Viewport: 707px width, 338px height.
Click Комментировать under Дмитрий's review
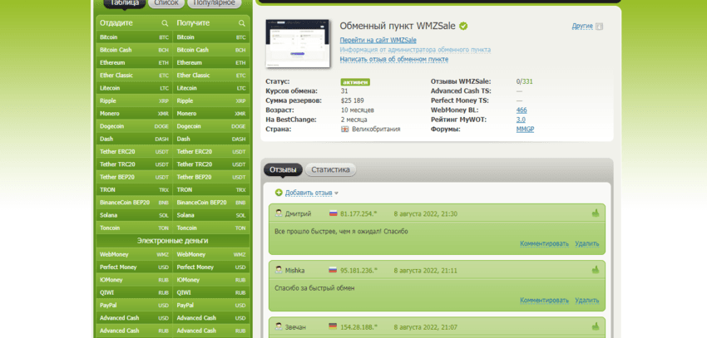point(544,243)
